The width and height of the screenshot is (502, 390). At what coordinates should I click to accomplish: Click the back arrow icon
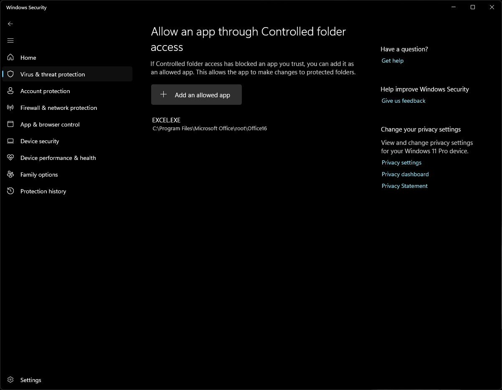point(10,24)
